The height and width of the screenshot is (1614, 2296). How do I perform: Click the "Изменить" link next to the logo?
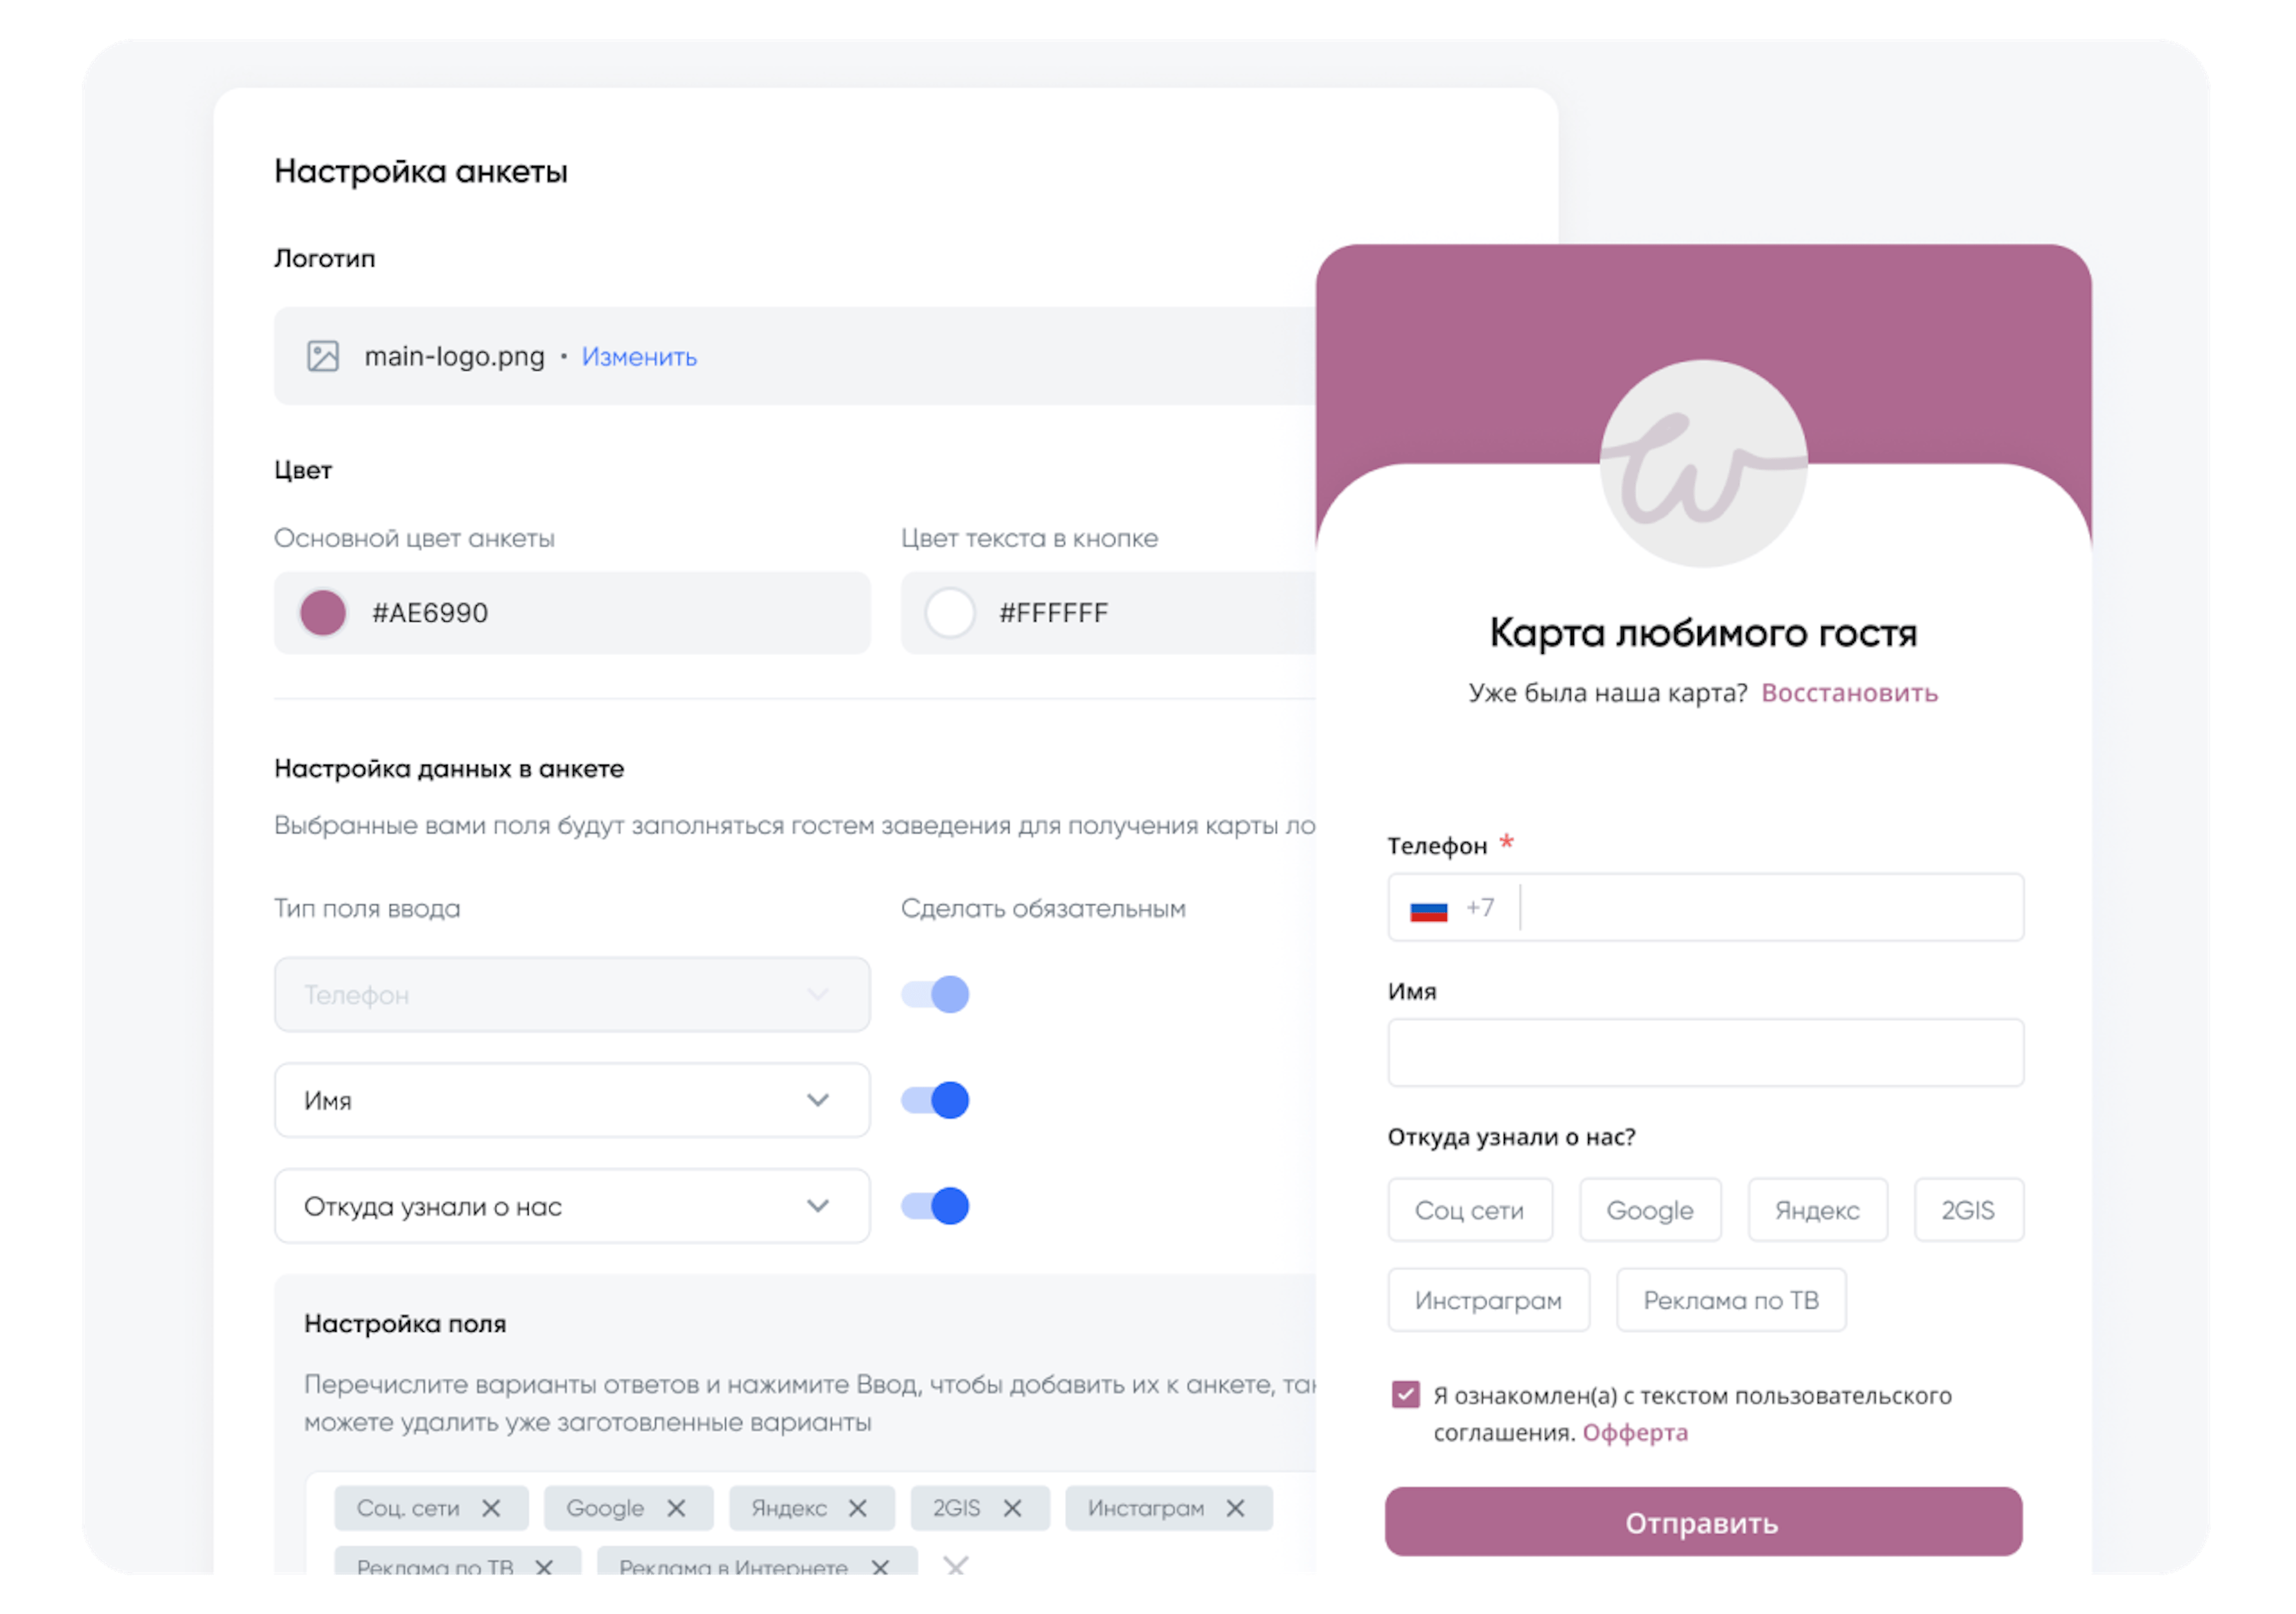(x=639, y=356)
